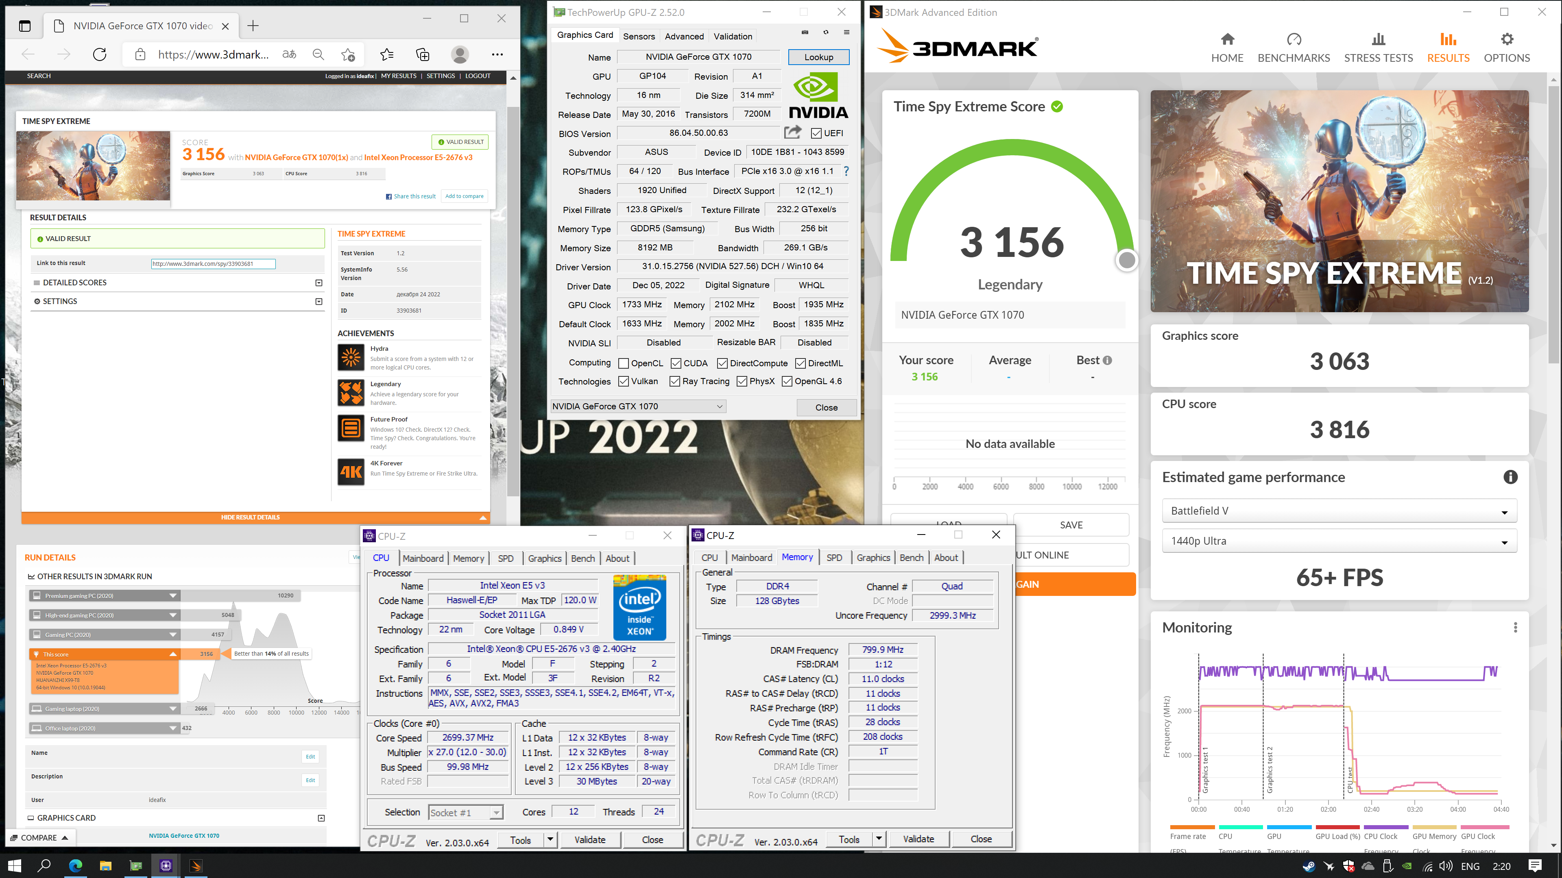This screenshot has height=878, width=1562.
Task: Take a GPU-Z screenshot with the camera icon
Action: click(x=805, y=32)
